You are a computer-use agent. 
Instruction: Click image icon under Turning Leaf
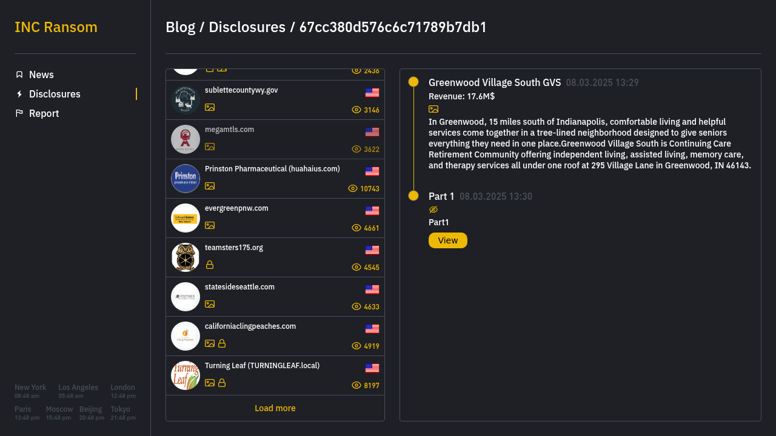(x=210, y=383)
